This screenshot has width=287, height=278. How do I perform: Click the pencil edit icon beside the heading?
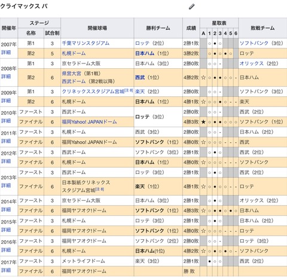click(x=191, y=7)
